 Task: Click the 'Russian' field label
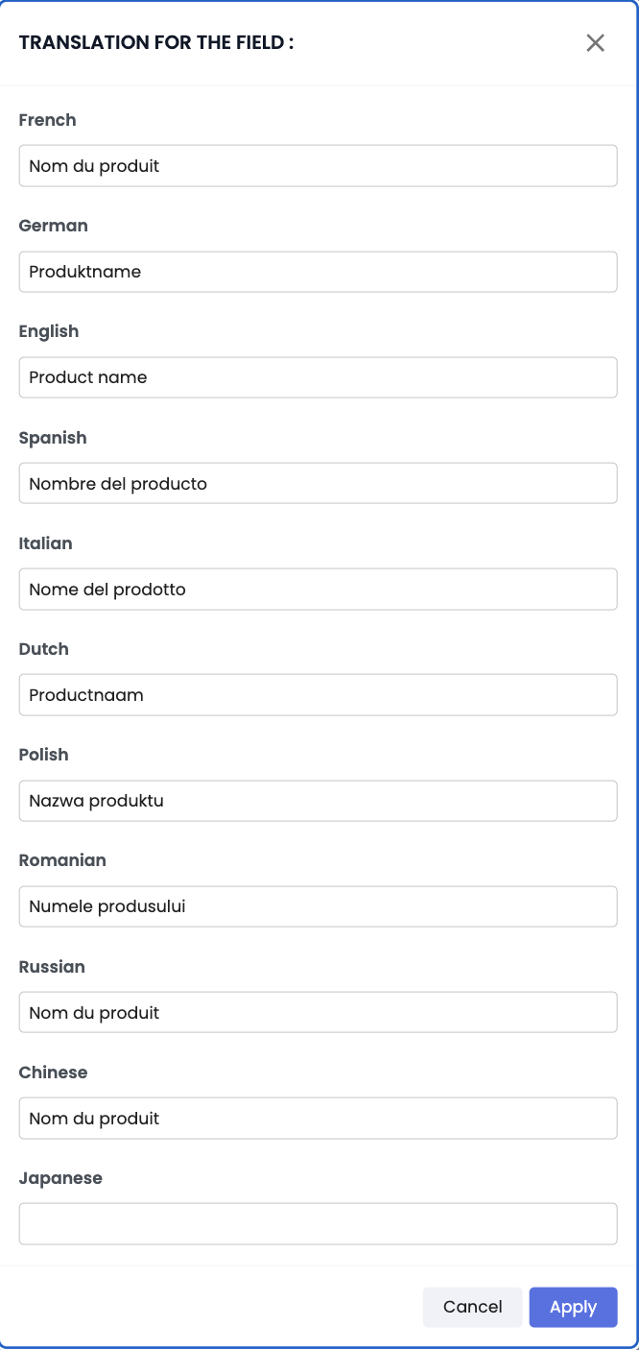click(x=52, y=967)
